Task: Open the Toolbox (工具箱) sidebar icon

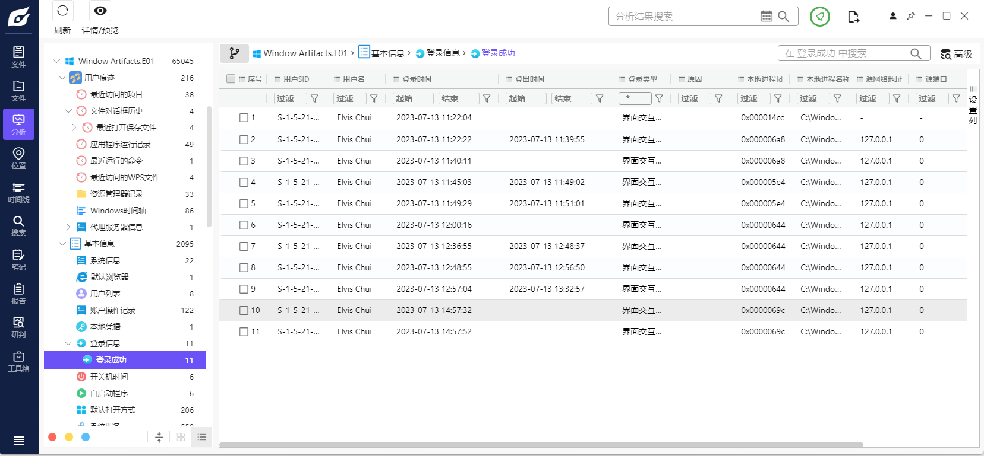Action: [18, 361]
